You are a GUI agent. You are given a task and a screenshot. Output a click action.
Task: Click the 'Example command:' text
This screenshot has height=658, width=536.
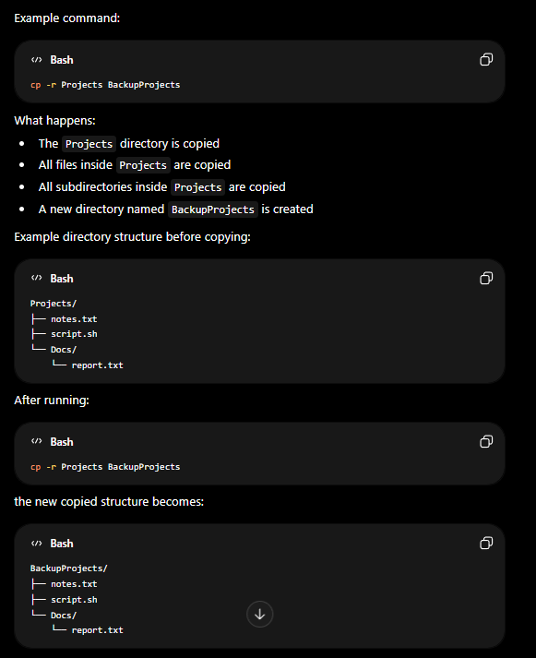coord(67,18)
